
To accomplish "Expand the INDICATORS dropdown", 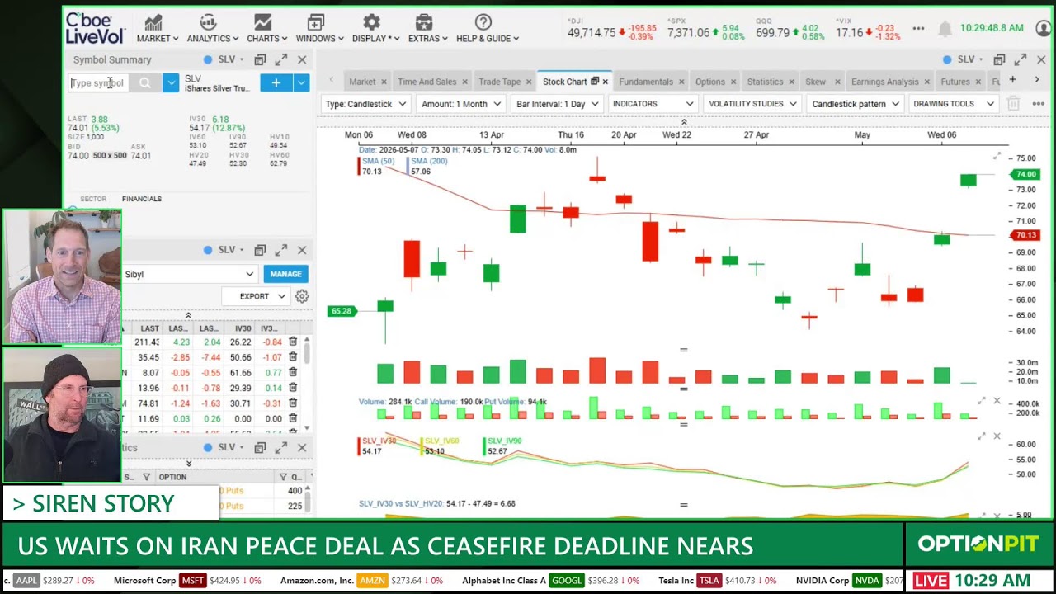I will (x=652, y=104).
